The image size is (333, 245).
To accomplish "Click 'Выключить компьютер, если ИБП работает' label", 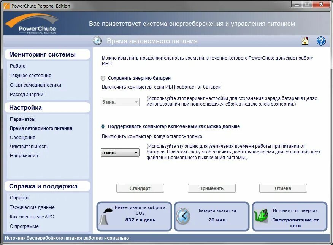I will pyautogui.click(x=161, y=87).
